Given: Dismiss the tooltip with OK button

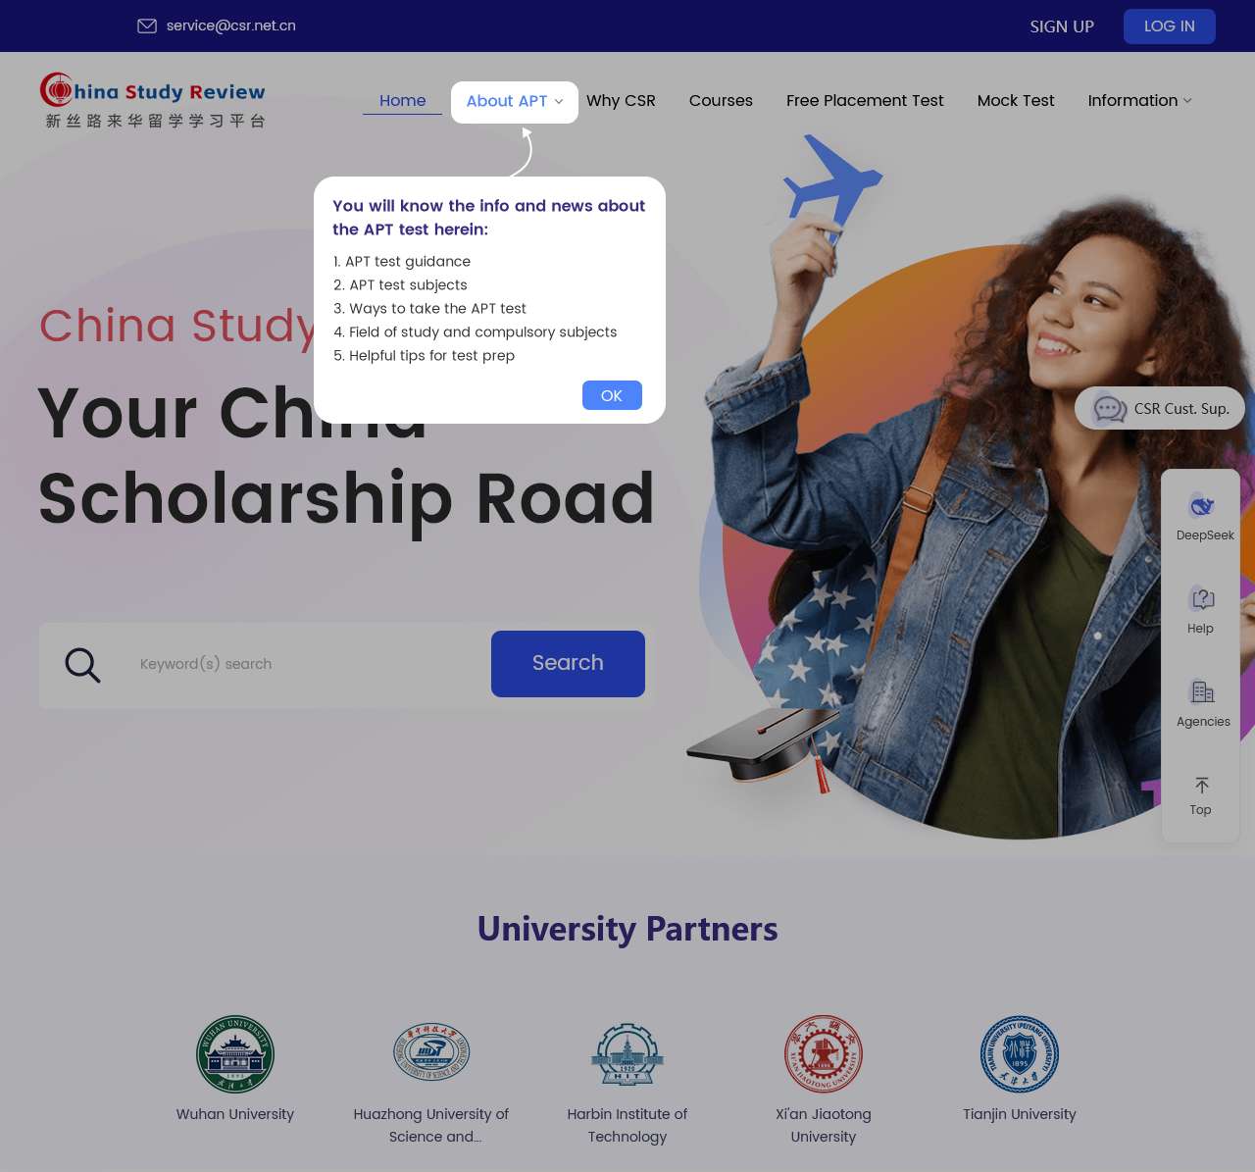Looking at the screenshot, I should (612, 395).
